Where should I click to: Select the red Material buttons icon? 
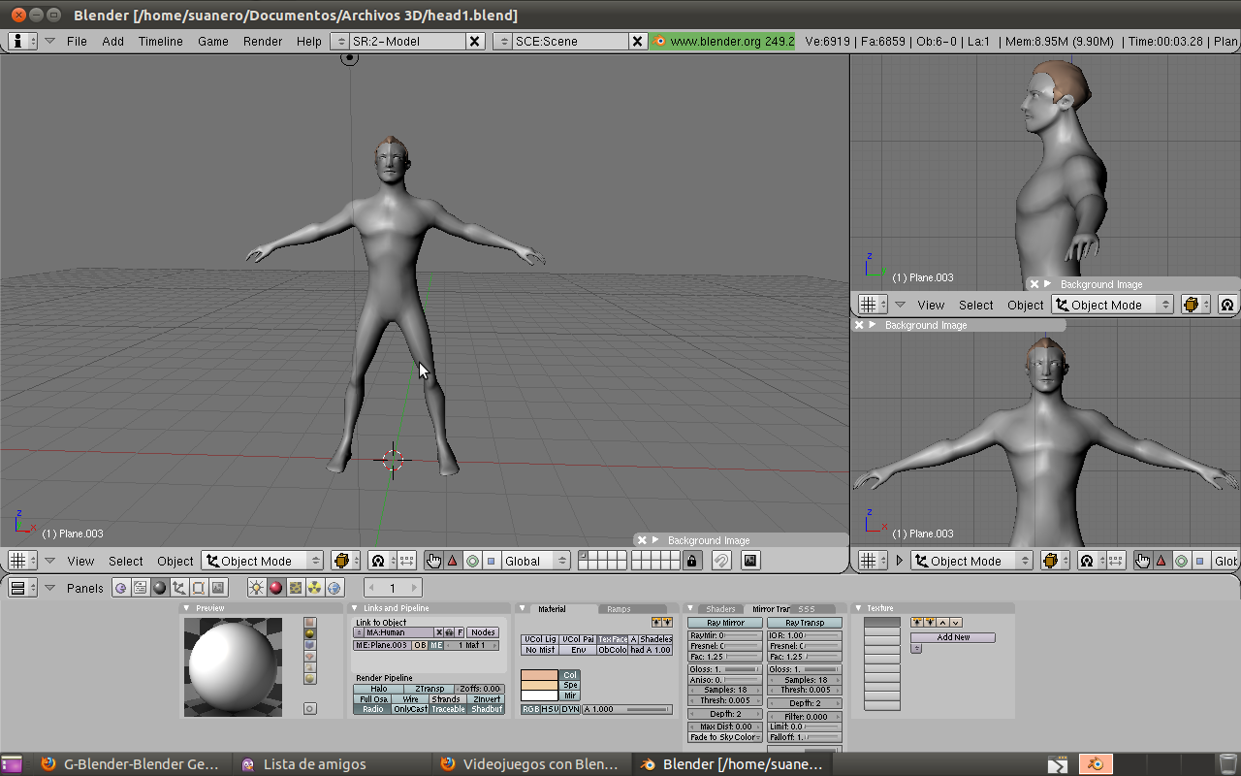(276, 588)
